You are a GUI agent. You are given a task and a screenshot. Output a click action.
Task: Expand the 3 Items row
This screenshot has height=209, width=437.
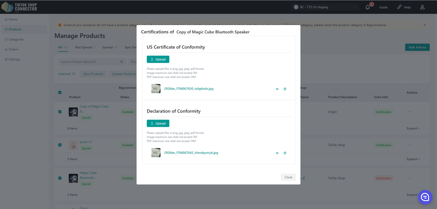click(413, 159)
